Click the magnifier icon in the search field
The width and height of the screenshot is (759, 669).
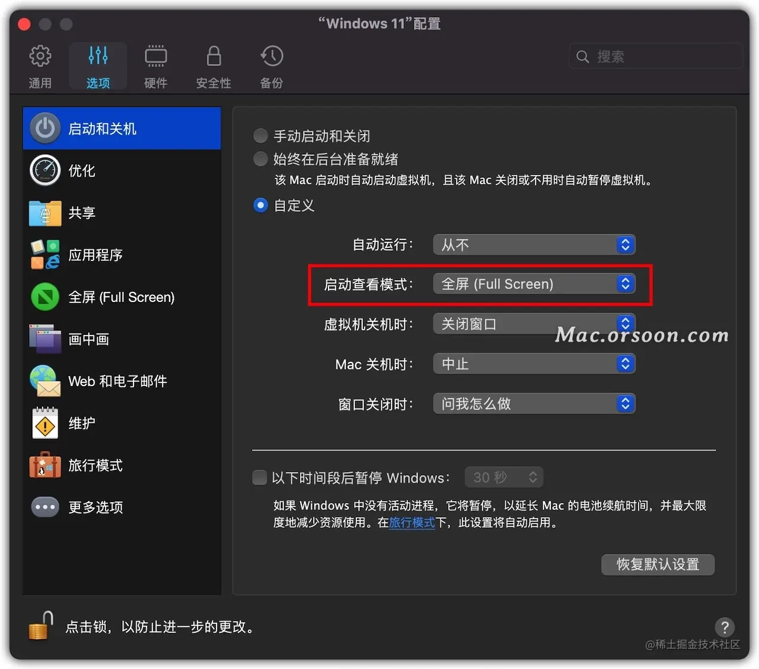tap(583, 57)
